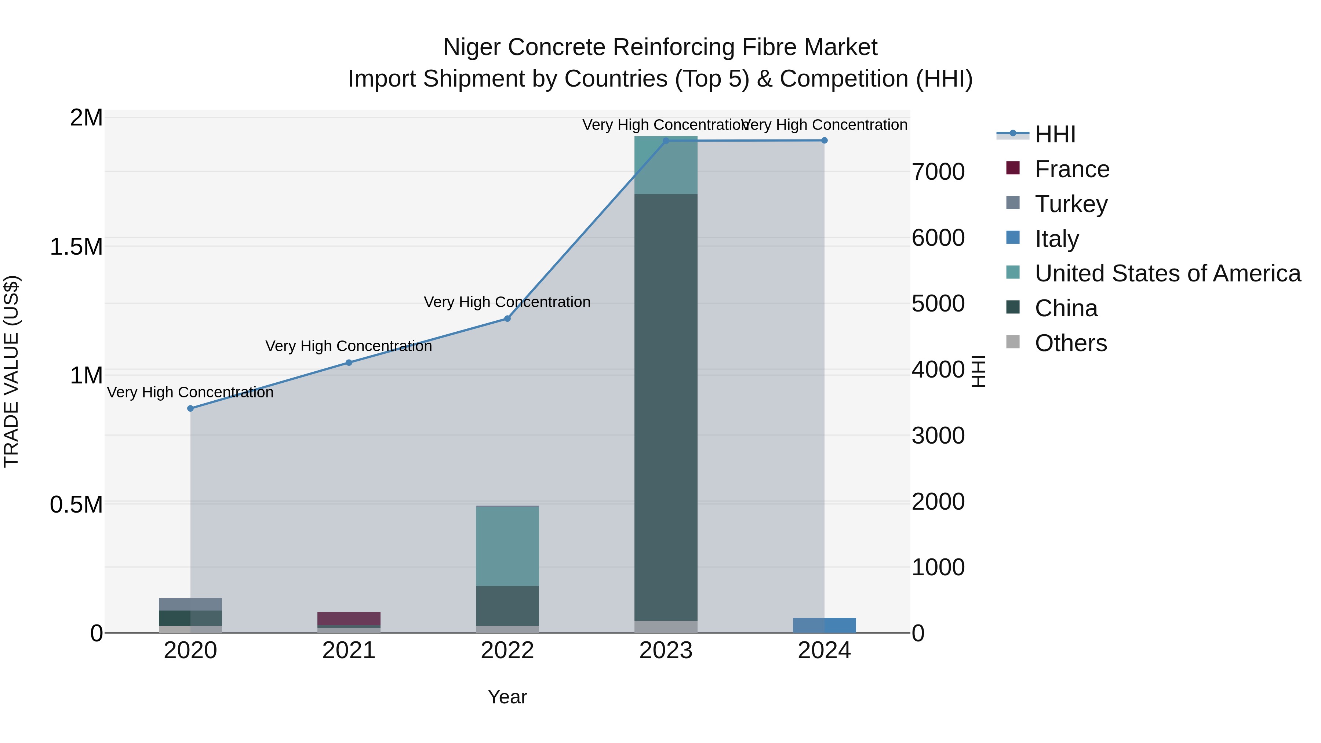Image resolution: width=1321 pixels, height=743 pixels.
Task: Click the HHI data point for 2024
Action: (x=824, y=140)
